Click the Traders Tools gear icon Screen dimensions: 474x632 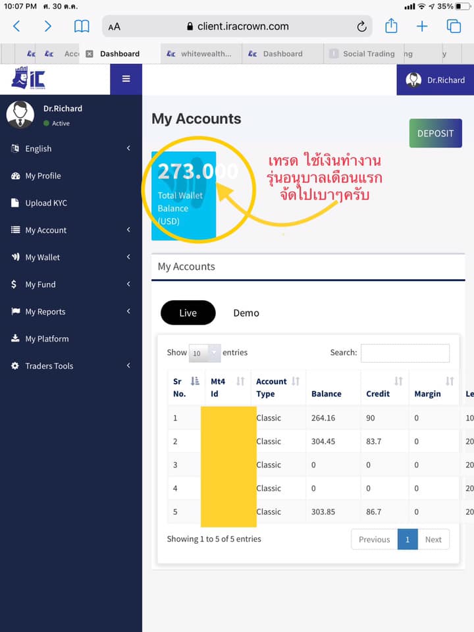click(15, 365)
